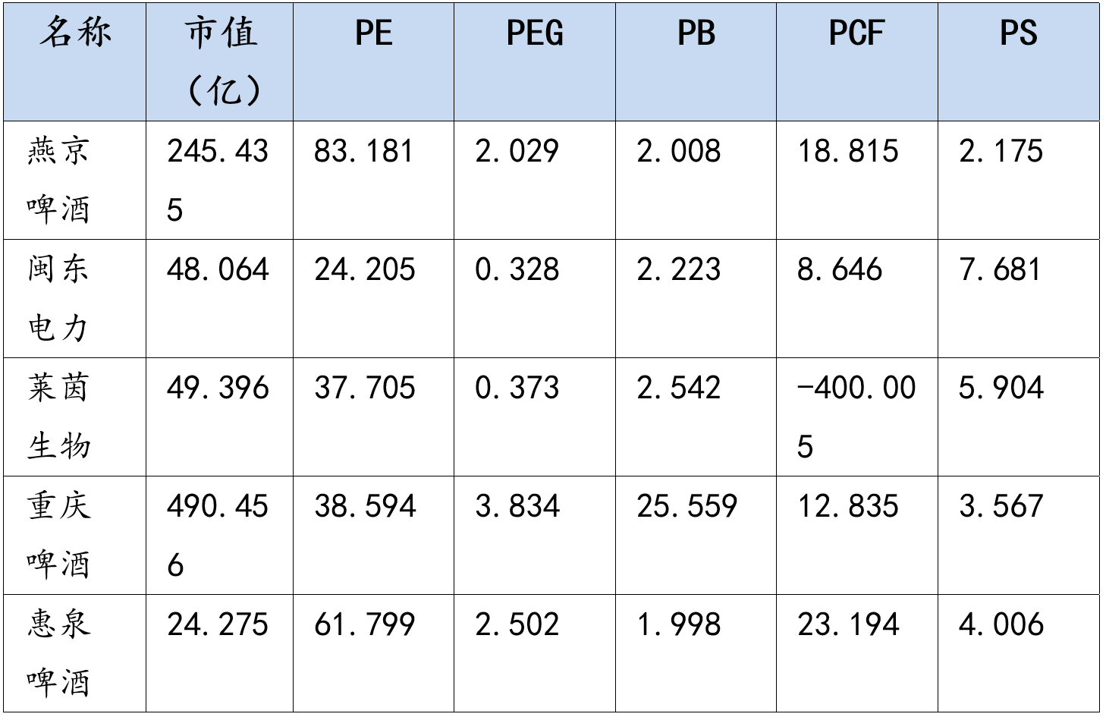Select the 闽东电力 name cell

59,298
